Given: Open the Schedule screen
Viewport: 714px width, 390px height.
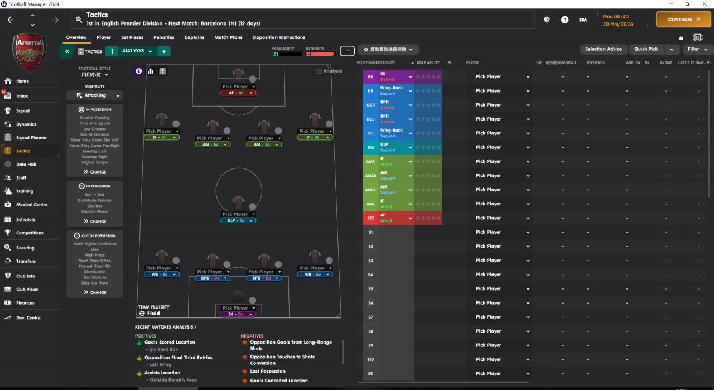Looking at the screenshot, I should click(26, 219).
